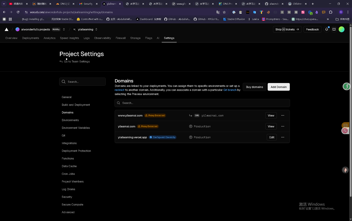352x221 pixels.
Task: Click the Feedback button
Action: click(x=312, y=29)
